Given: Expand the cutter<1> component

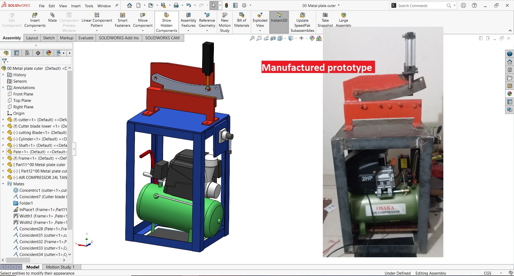Looking at the screenshot, I should [x=3, y=120].
